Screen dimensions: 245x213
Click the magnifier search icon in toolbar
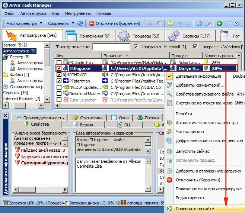[150, 23]
